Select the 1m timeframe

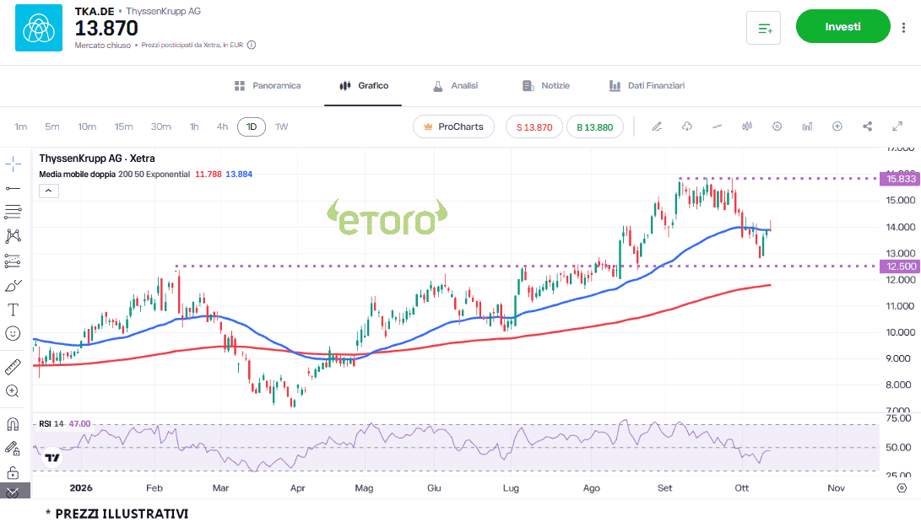[21, 126]
